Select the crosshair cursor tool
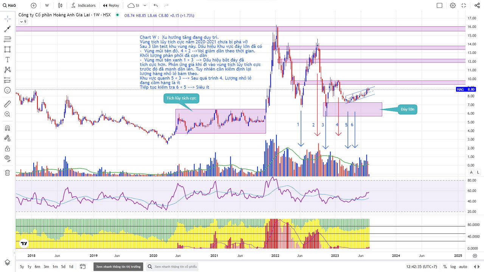The height and width of the screenshot is (272, 484). 8,19
